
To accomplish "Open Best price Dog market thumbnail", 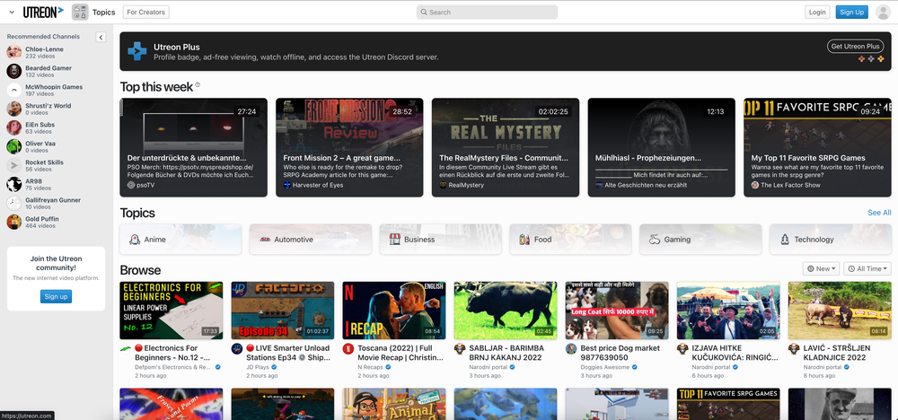I will pos(617,311).
